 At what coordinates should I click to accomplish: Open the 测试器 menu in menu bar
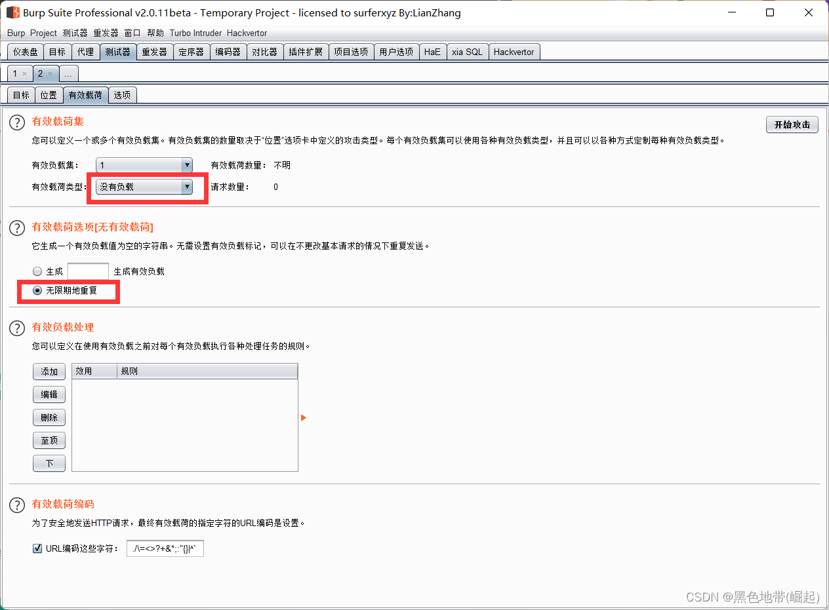(x=75, y=33)
